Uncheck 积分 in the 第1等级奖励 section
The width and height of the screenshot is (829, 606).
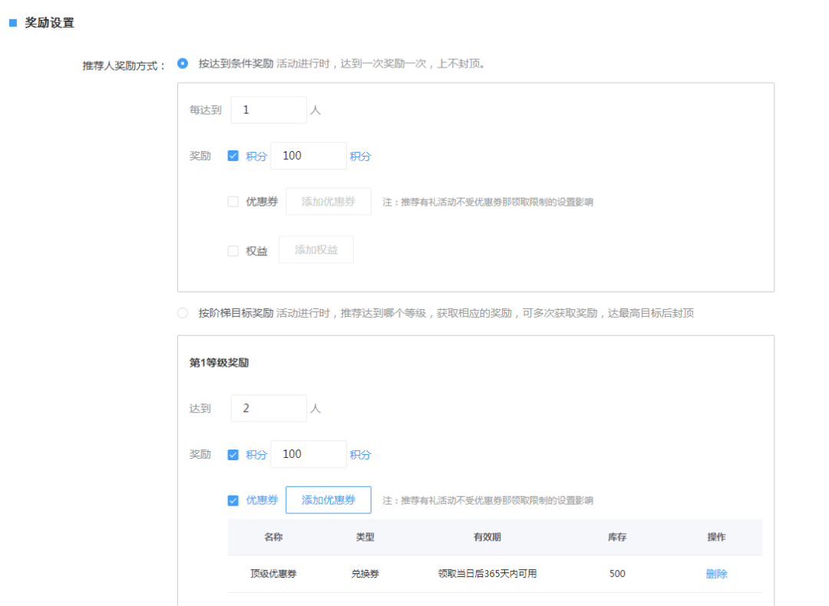click(233, 454)
